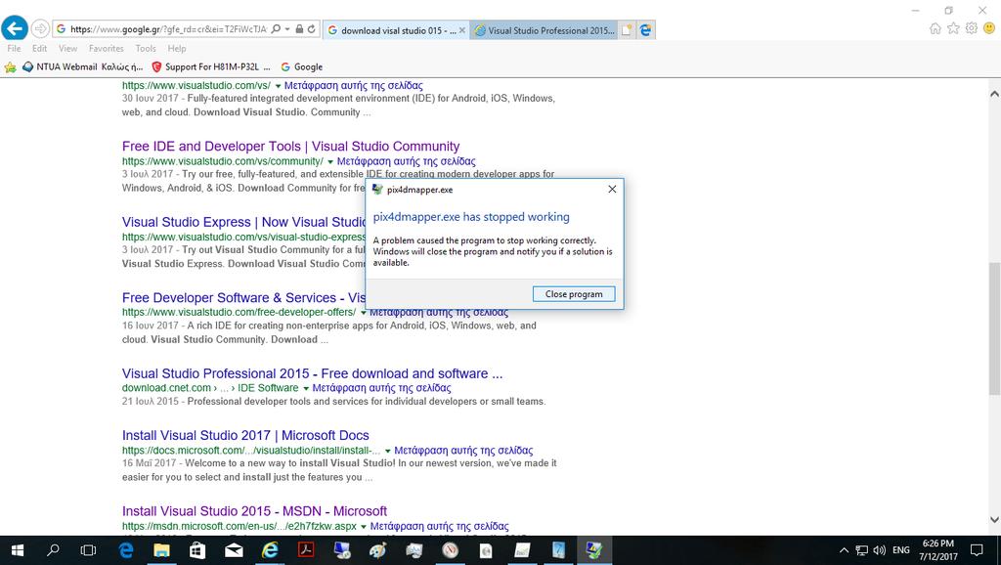
Task: Refresh the page with the reload icon
Action: 311,28
